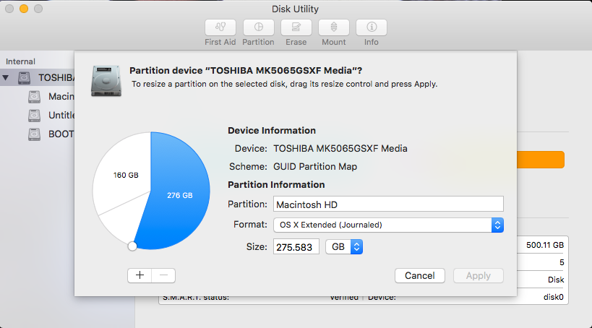Click the Internal sidebar header
592x328 pixels.
click(x=20, y=61)
